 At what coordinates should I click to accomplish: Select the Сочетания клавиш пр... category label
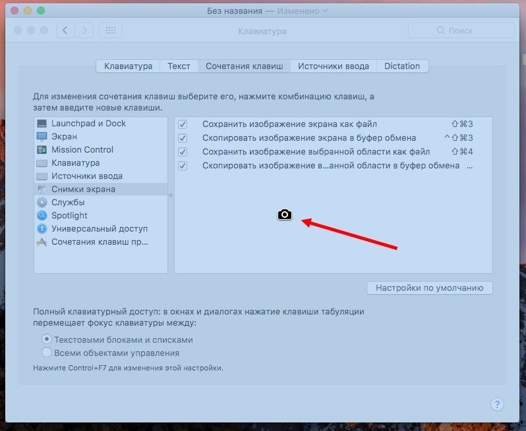click(100, 241)
